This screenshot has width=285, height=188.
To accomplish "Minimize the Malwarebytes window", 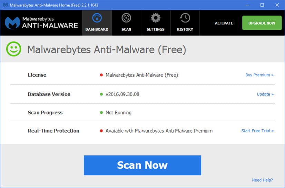I will 247,5.
